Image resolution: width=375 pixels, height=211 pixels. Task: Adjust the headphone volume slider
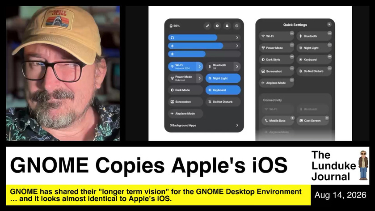(201, 38)
